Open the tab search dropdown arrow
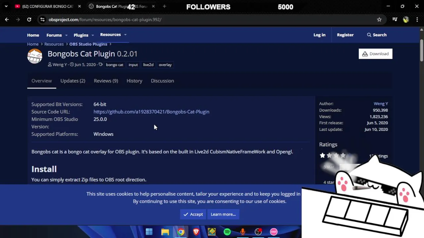The height and width of the screenshot is (238, 424). (x=6, y=6)
